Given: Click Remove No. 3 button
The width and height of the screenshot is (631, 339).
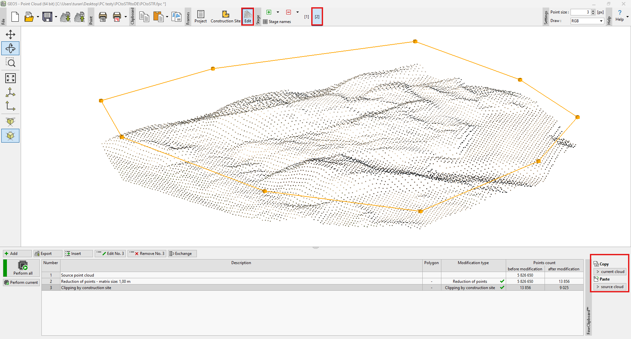Looking at the screenshot, I should pos(147,254).
